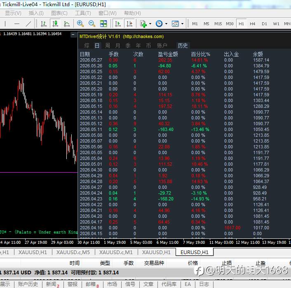Click the 时间 column header in terminal
Viewport: 291px width, 288px height.
[x=75, y=263]
